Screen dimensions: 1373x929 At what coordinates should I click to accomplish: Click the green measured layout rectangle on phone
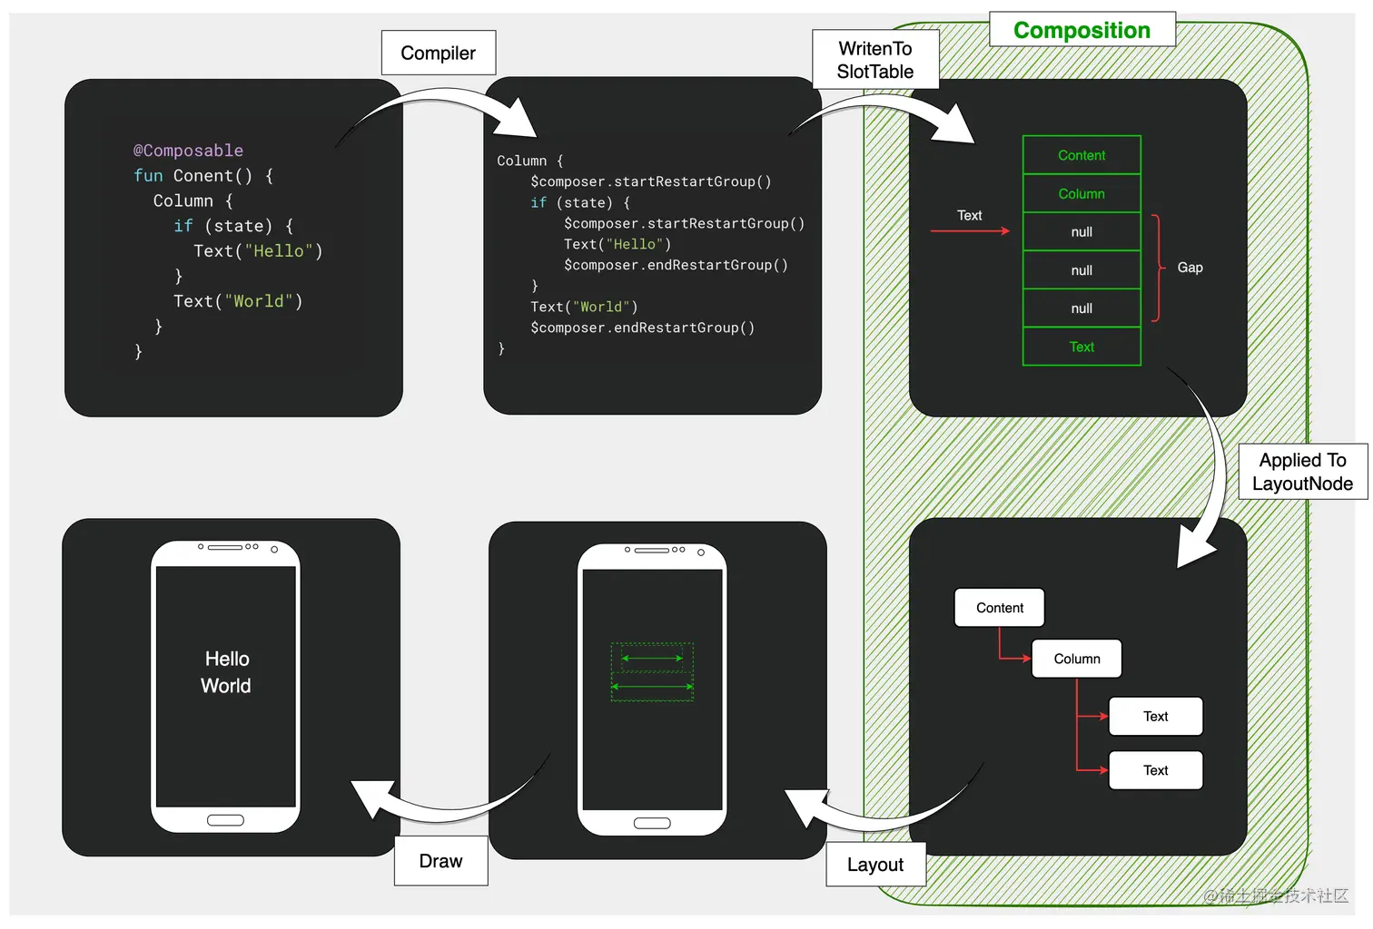[x=651, y=671]
